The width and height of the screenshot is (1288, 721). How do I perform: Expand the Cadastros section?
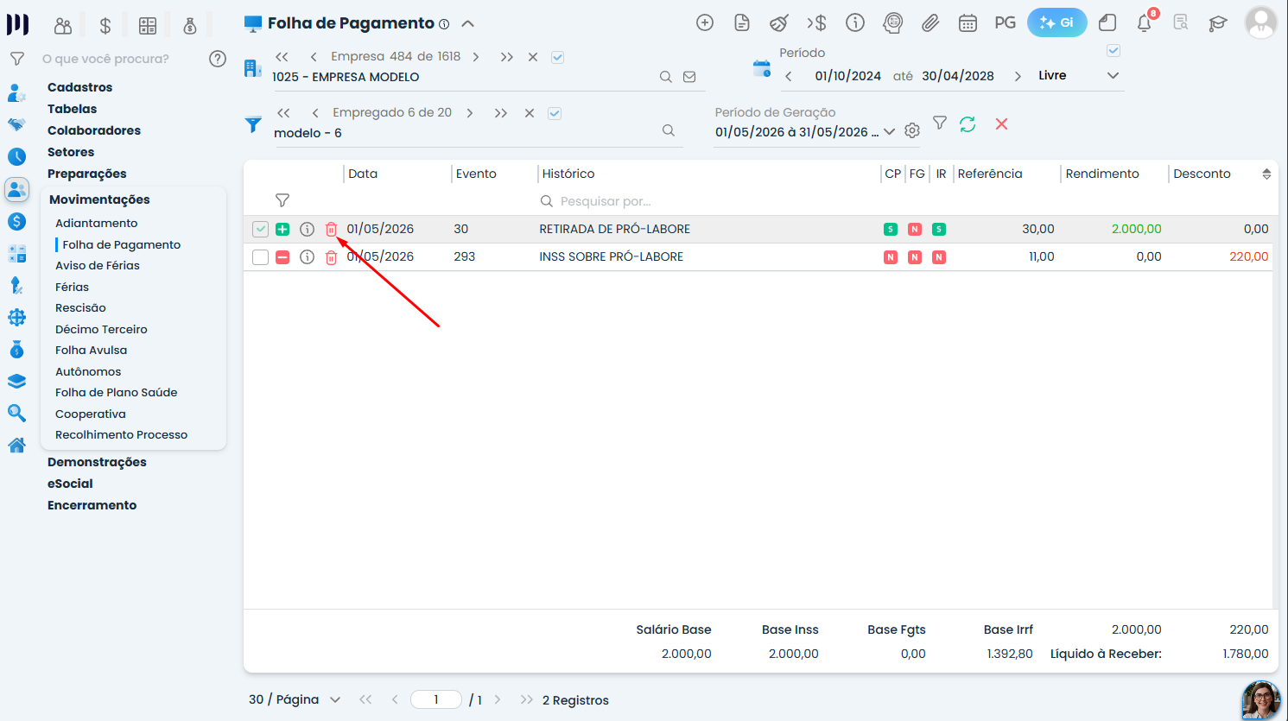[79, 87]
